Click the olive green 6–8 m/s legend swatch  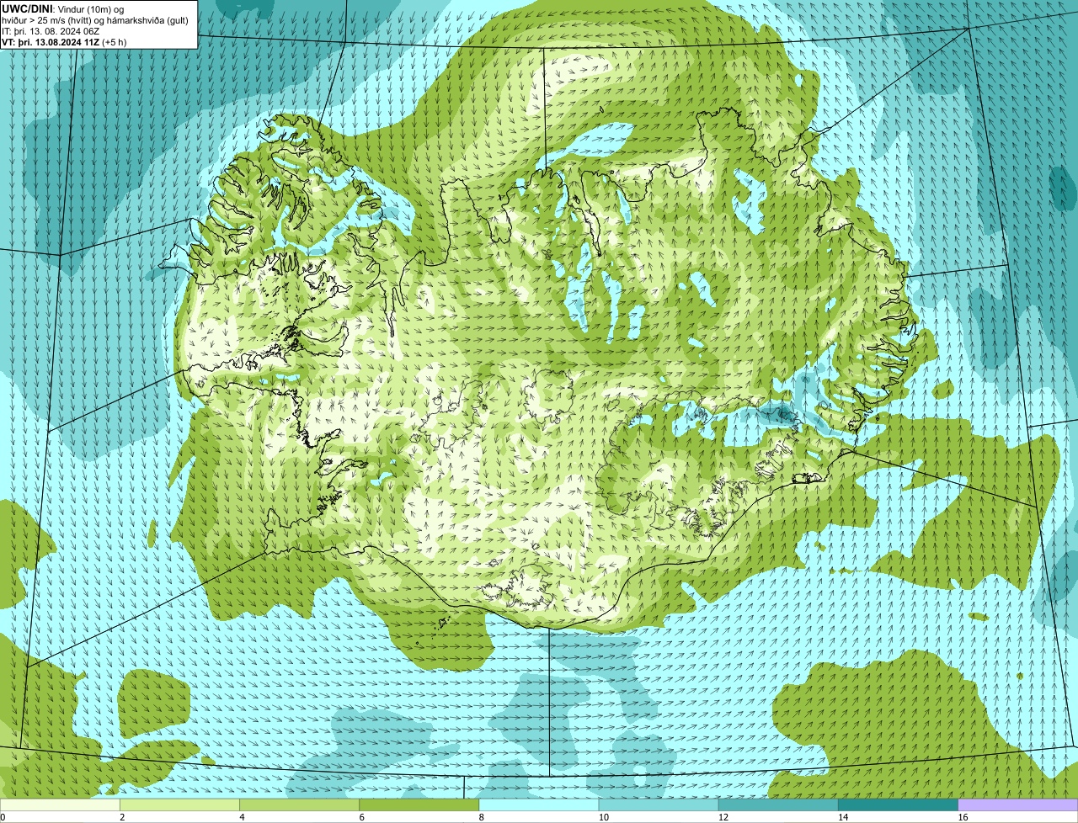click(419, 805)
